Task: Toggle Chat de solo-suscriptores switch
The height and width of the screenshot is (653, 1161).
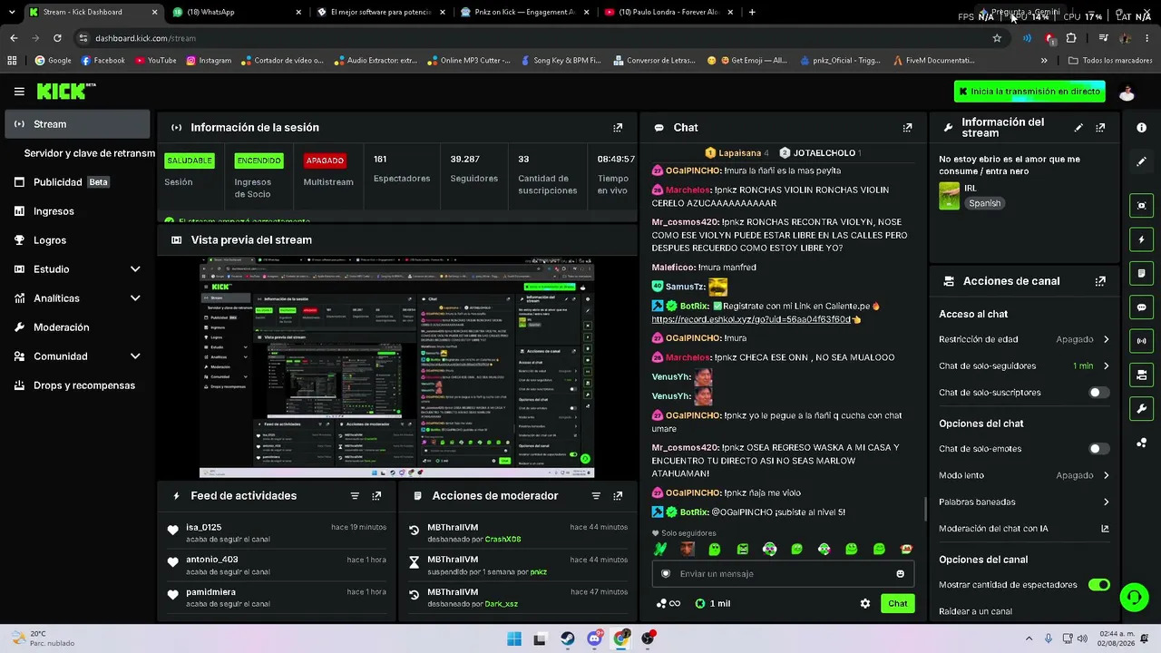Action: coord(1098,393)
